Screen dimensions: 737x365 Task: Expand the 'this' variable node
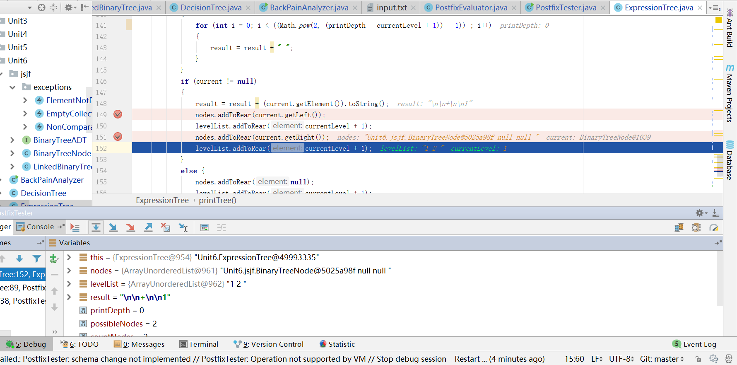(x=69, y=257)
